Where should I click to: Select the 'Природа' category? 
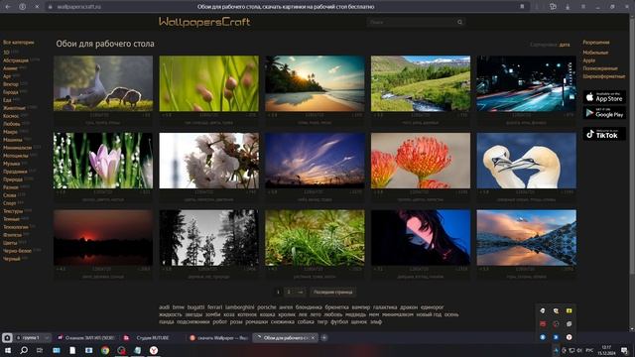[13, 179]
